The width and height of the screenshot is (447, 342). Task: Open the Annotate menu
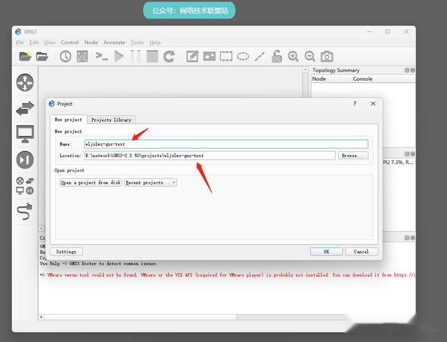pos(114,43)
